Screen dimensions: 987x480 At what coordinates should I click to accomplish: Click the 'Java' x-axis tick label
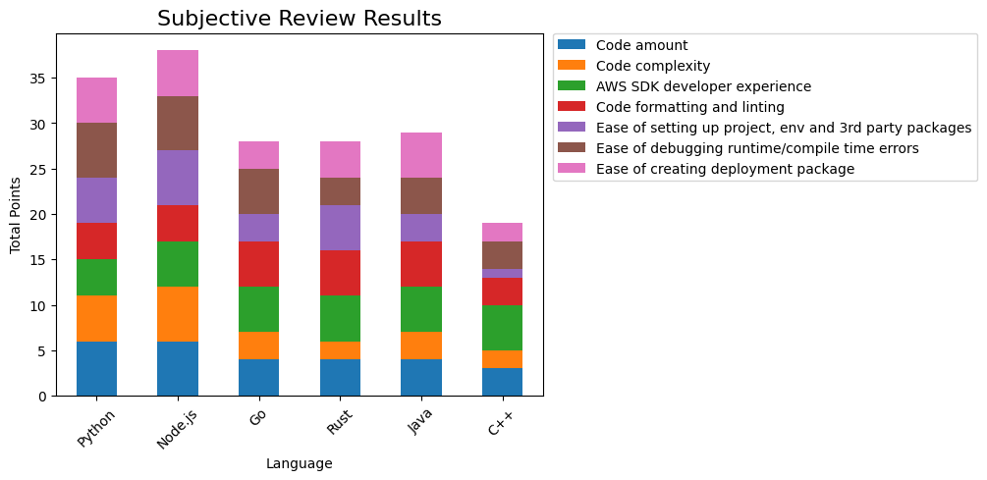pos(421,421)
